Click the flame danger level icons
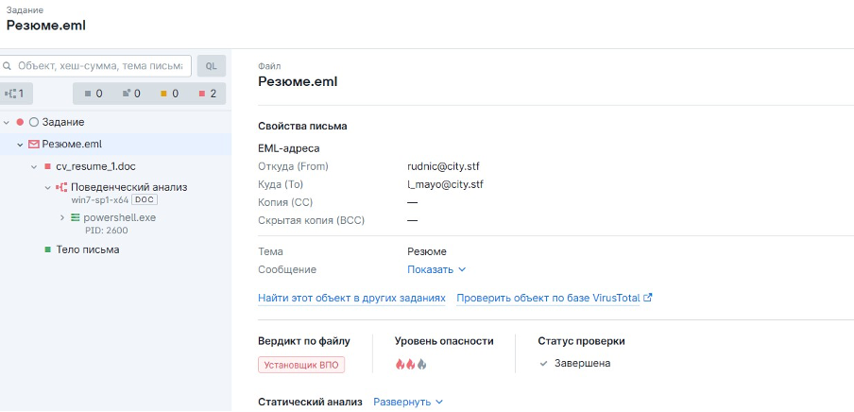Screen dimensions: 854x412 coord(411,364)
